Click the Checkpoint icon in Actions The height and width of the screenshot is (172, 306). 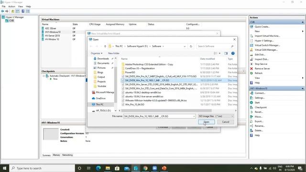[251, 107]
